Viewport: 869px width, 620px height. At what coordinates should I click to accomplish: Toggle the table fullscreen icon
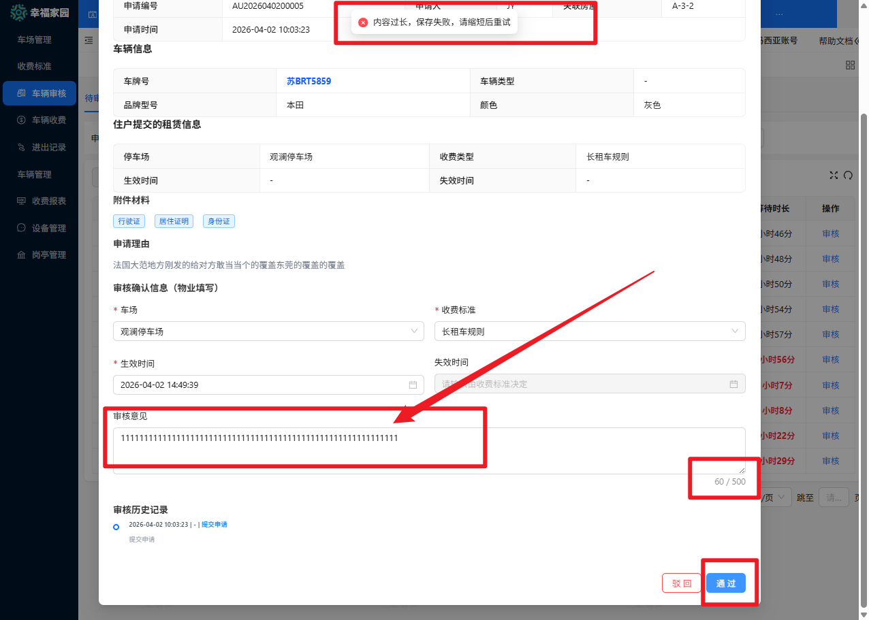click(834, 175)
